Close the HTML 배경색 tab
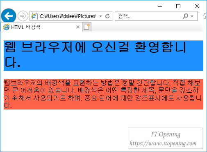 click(78, 27)
